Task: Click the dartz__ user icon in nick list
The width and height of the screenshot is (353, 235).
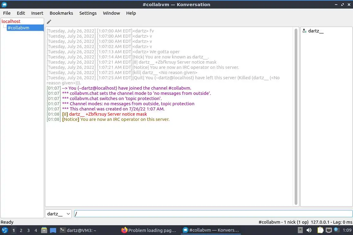Action: pos(304,31)
